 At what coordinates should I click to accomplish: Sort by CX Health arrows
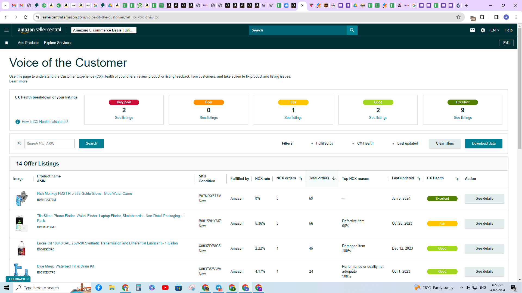pyautogui.click(x=456, y=179)
